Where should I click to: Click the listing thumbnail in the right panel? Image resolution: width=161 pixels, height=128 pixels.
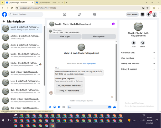[x=138, y=26]
